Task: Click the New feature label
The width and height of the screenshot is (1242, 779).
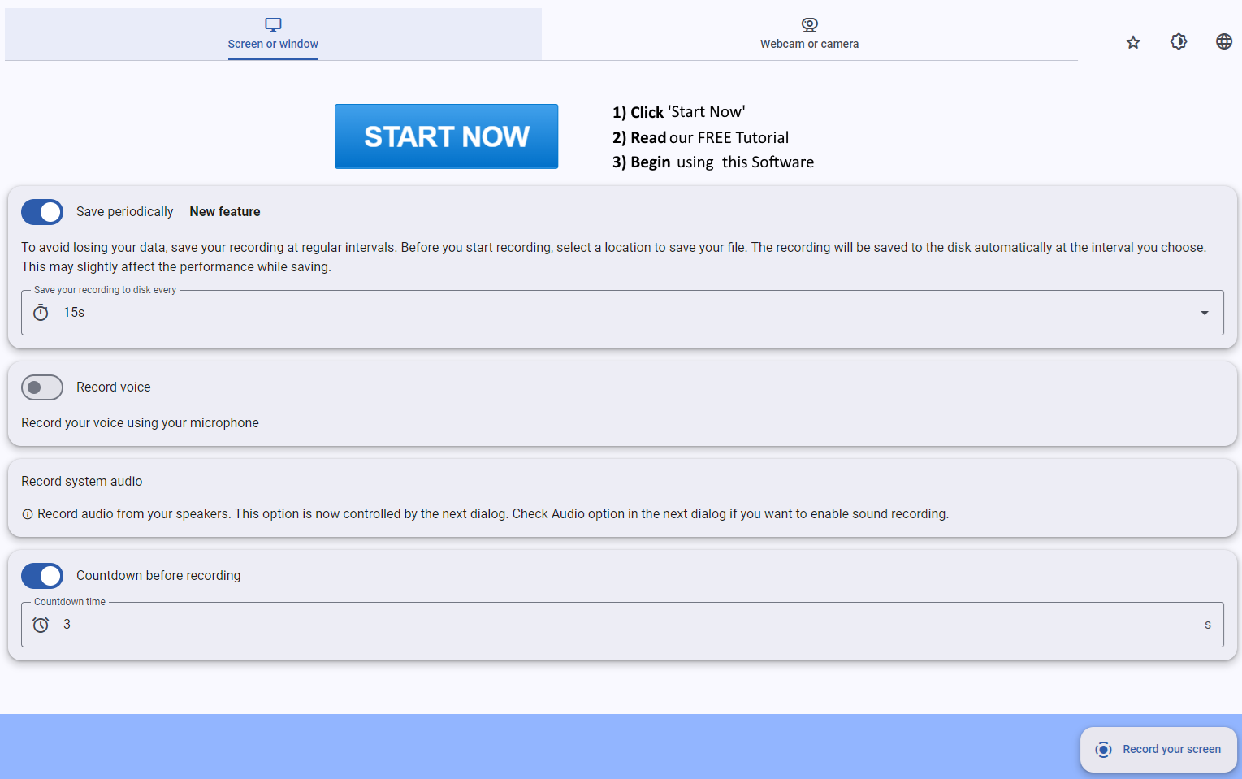Action: (225, 212)
